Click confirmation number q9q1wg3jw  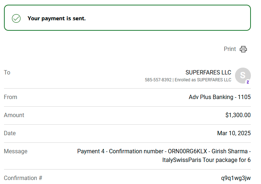click(236, 178)
